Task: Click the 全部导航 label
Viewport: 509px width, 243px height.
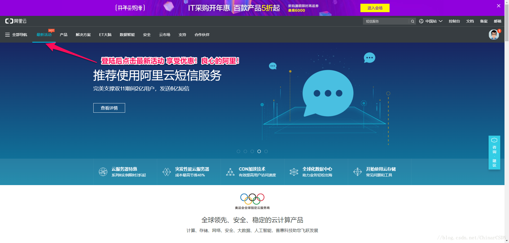Action: [20, 35]
